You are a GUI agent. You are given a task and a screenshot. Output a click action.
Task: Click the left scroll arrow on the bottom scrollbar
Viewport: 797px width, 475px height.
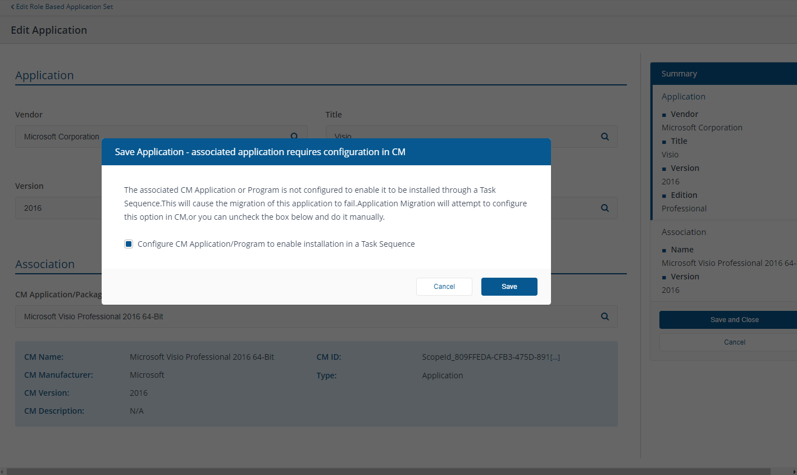(2, 471)
